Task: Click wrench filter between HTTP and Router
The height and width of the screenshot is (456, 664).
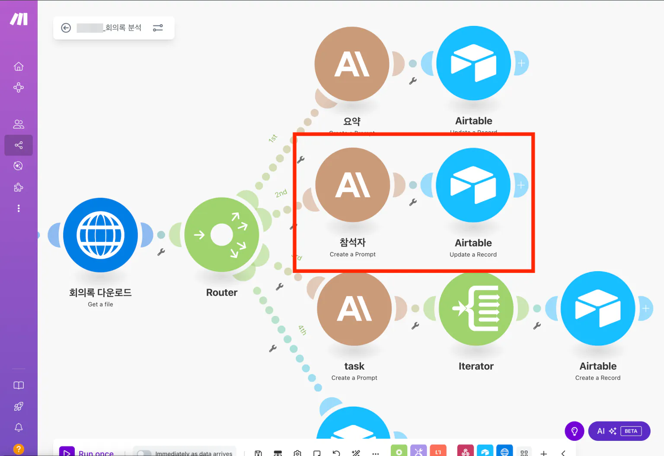Action: tap(161, 252)
